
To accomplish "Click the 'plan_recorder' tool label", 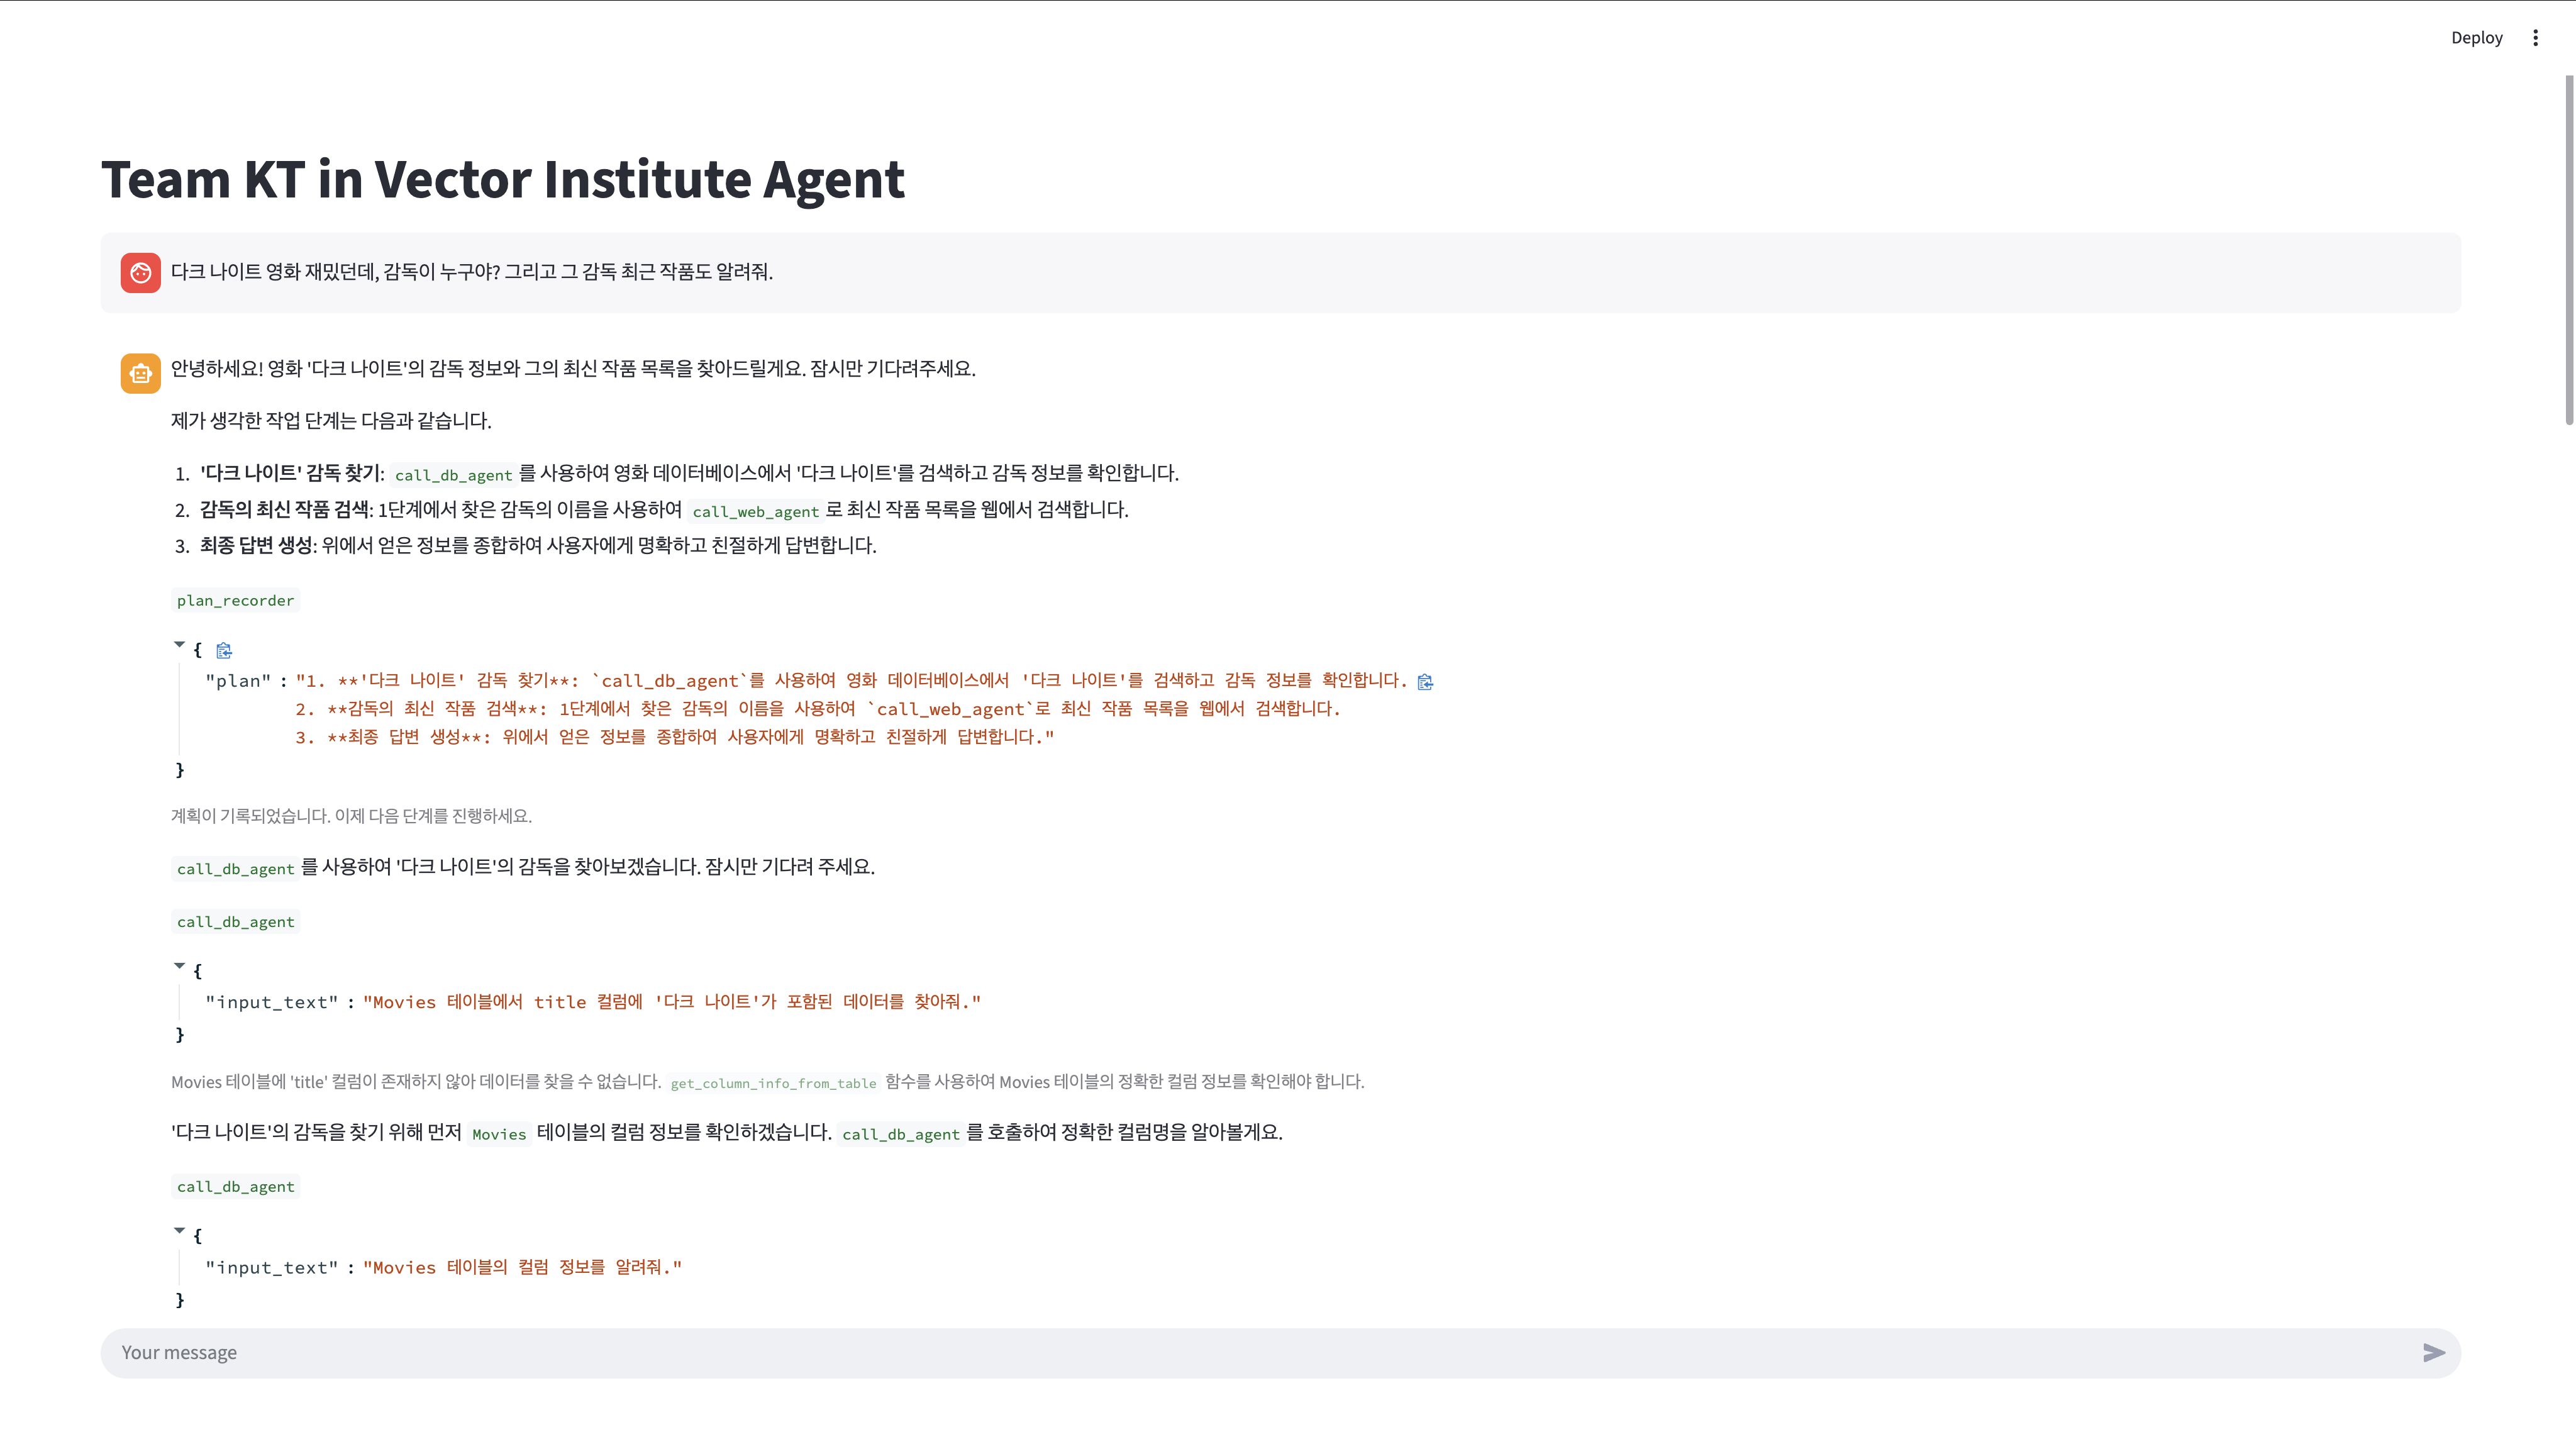I will point(235,600).
